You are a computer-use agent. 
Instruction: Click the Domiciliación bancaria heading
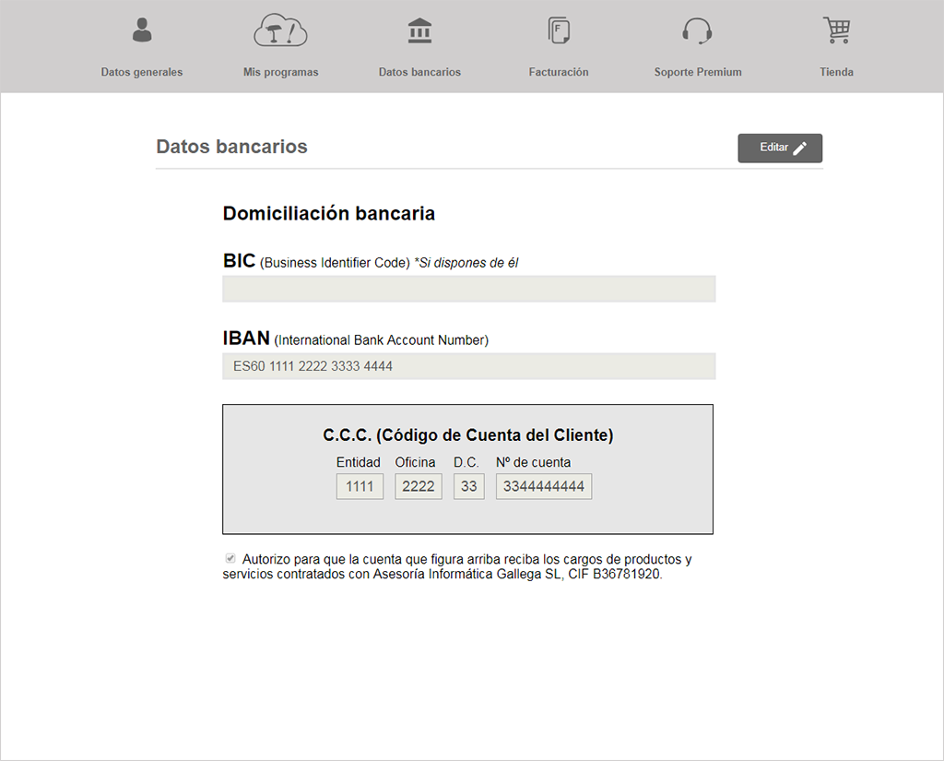329,213
